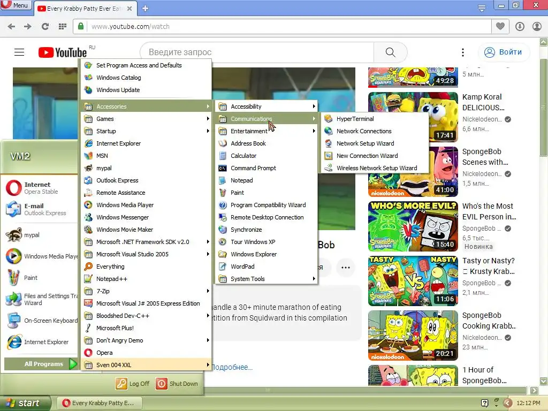Open Command Prompt

(267, 168)
